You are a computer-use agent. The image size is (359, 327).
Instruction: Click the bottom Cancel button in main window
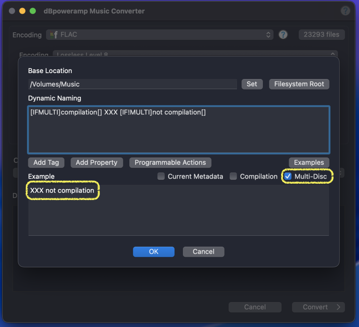(x=255, y=307)
